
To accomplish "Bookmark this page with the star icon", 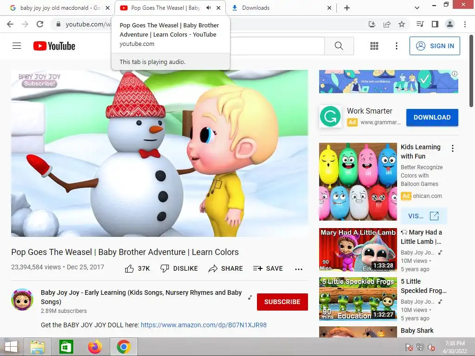I will pyautogui.click(x=402, y=24).
